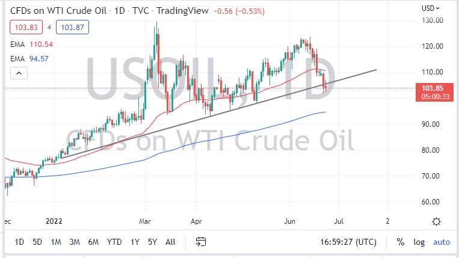Image resolution: width=459 pixels, height=258 pixels.
Task: Show the 5Y time range
Action: click(x=152, y=242)
